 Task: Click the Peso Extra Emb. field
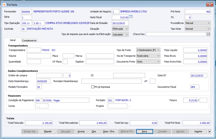195,62
